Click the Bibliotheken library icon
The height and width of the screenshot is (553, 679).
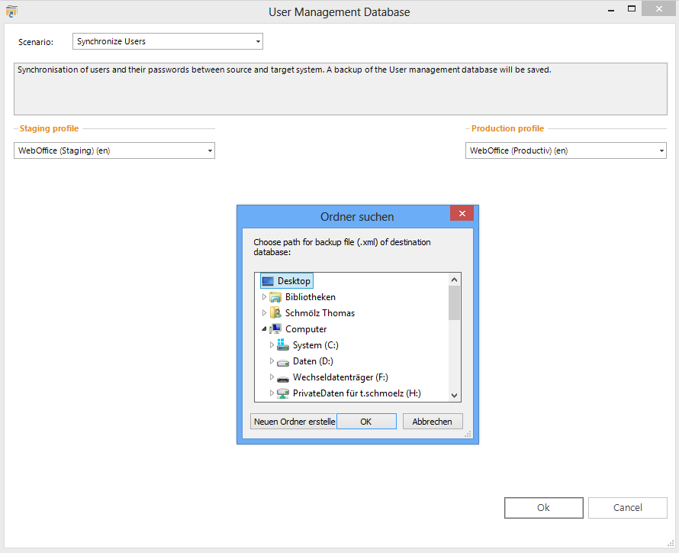pos(276,296)
